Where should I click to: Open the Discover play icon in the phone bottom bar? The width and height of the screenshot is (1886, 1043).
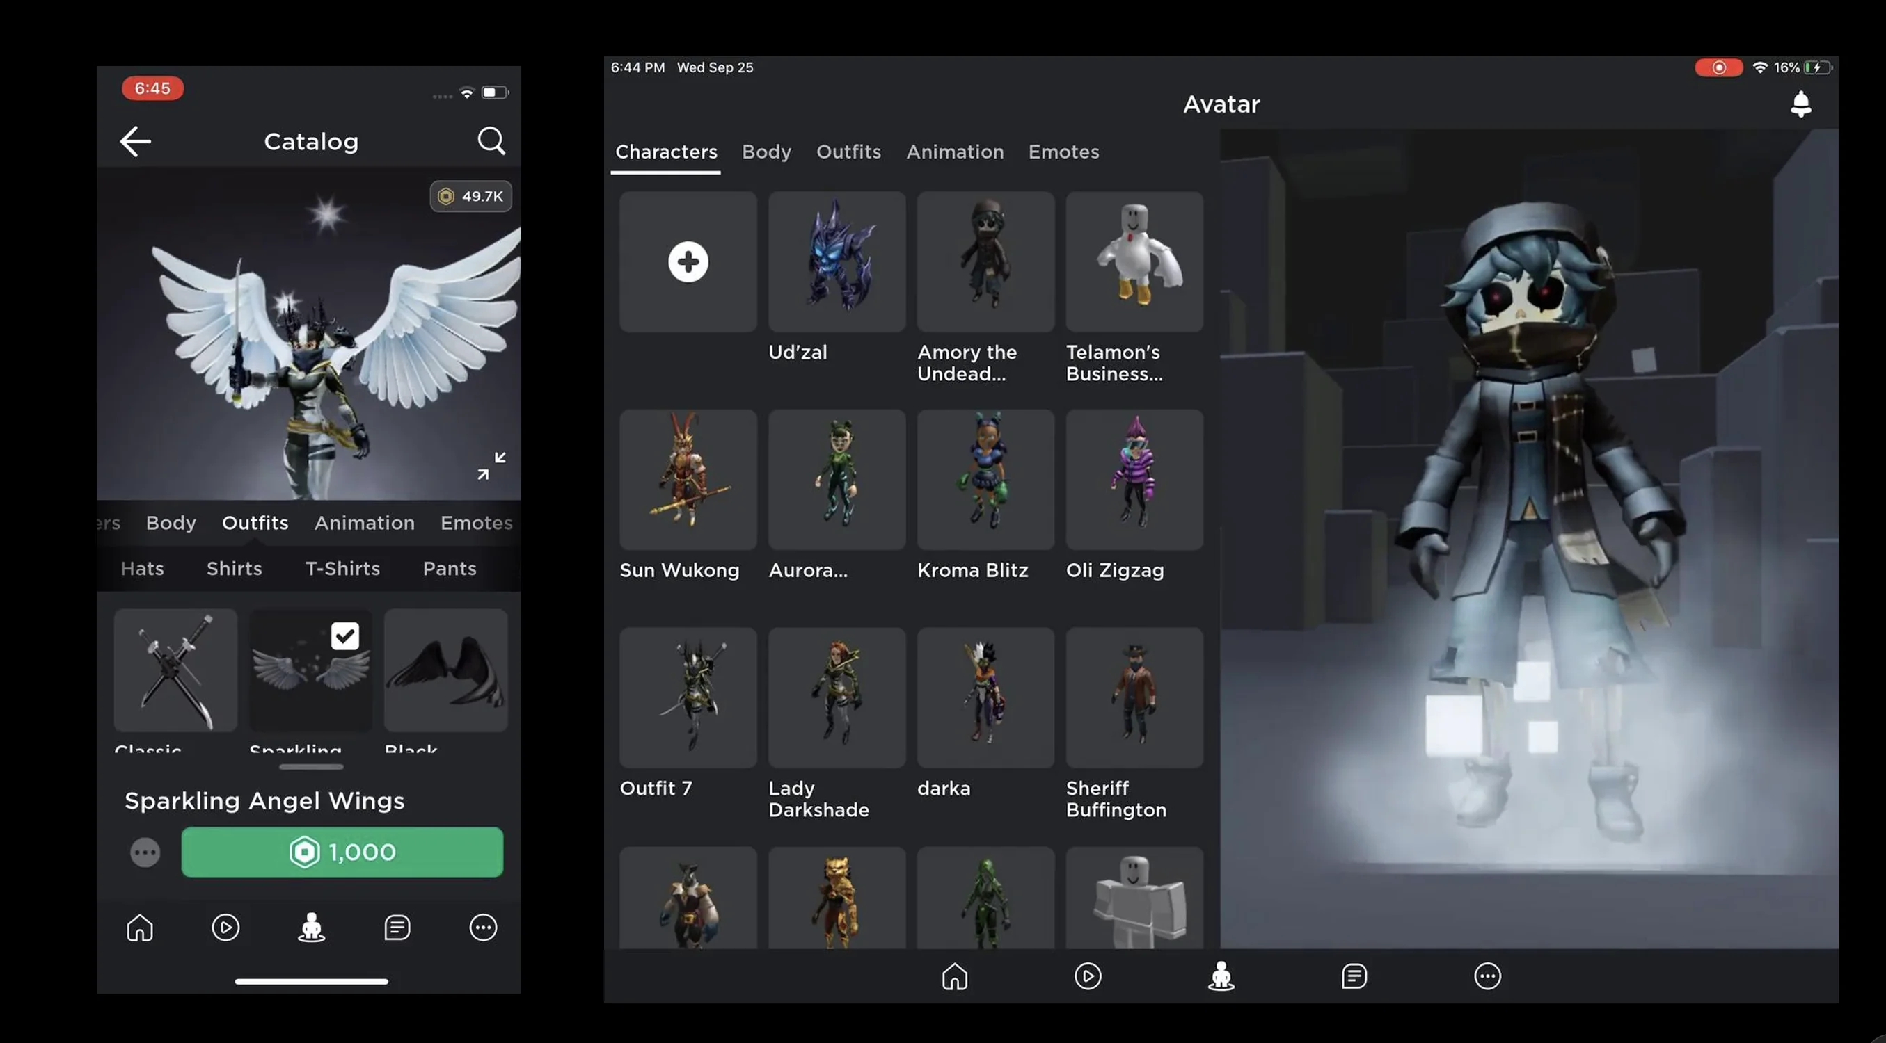225,928
